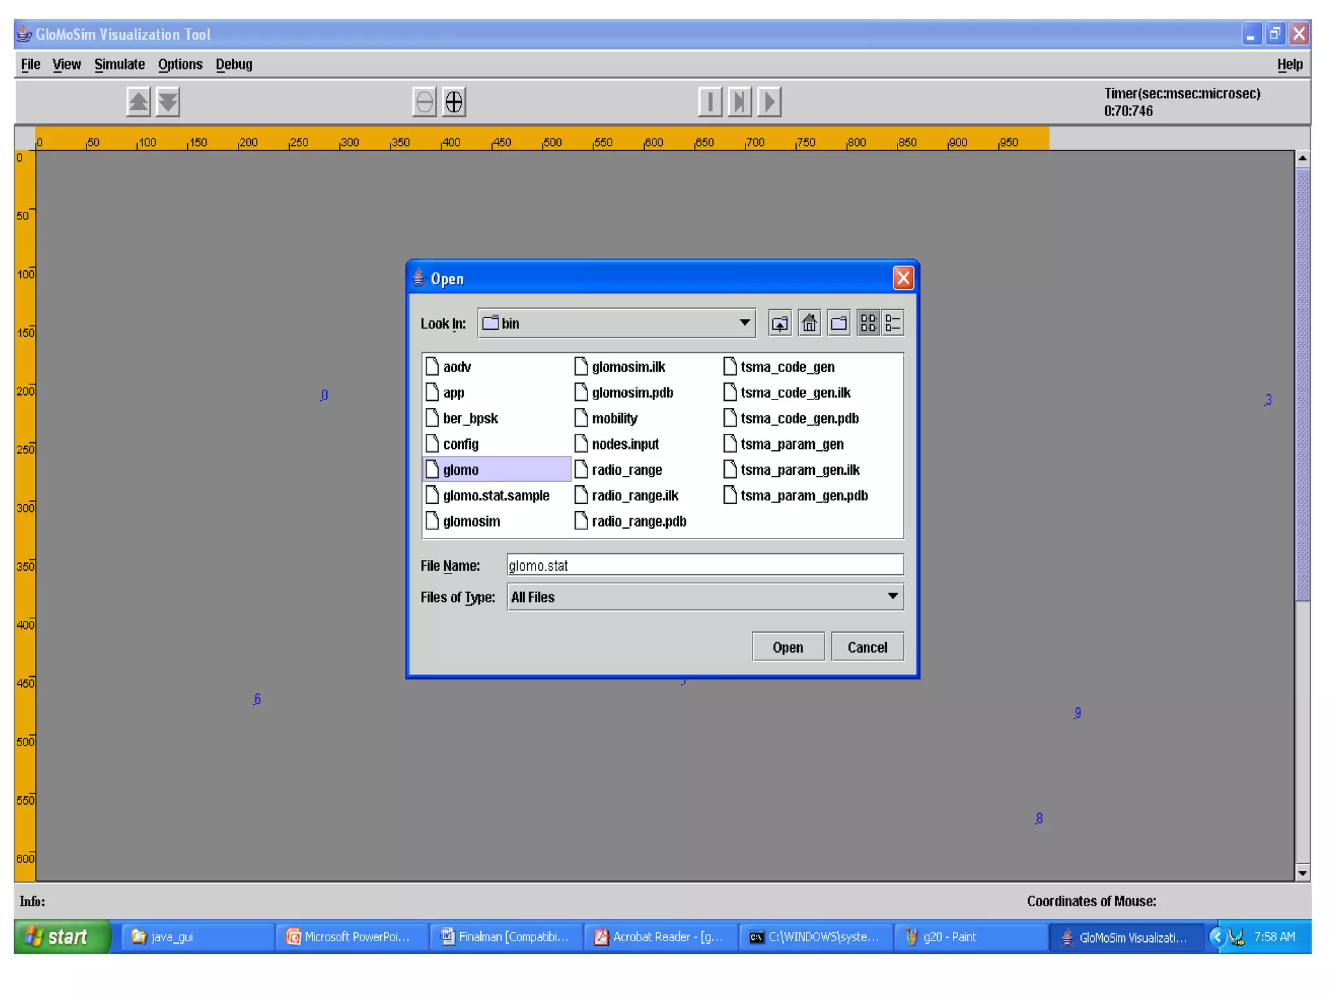Click the zoom in crosshair icon
The width and height of the screenshot is (1331, 997).
click(454, 102)
